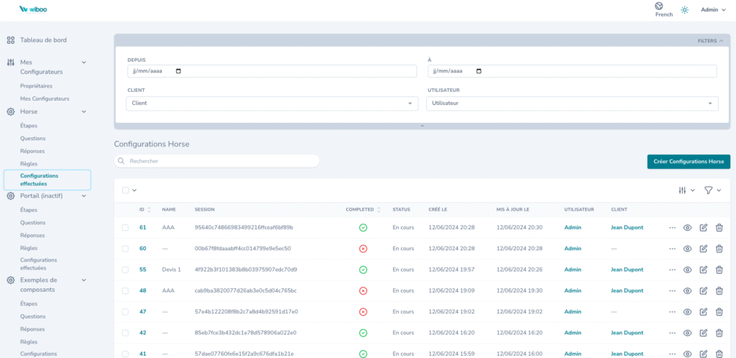This screenshot has width=736, height=358.
Task: Open Jean Dupont client link in row 61
Action: tap(627, 228)
